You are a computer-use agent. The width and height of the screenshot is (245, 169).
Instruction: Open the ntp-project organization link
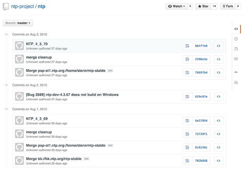coord(23,6)
